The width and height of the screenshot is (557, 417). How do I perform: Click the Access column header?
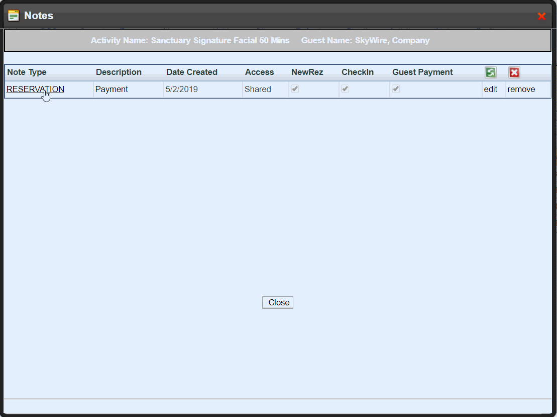tap(259, 72)
